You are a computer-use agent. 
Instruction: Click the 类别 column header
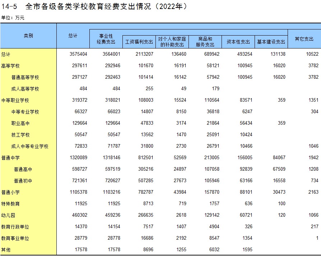click(28, 36)
